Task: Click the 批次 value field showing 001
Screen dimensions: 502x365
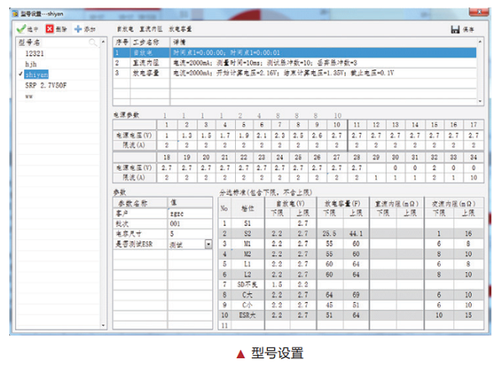Action: pos(190,224)
